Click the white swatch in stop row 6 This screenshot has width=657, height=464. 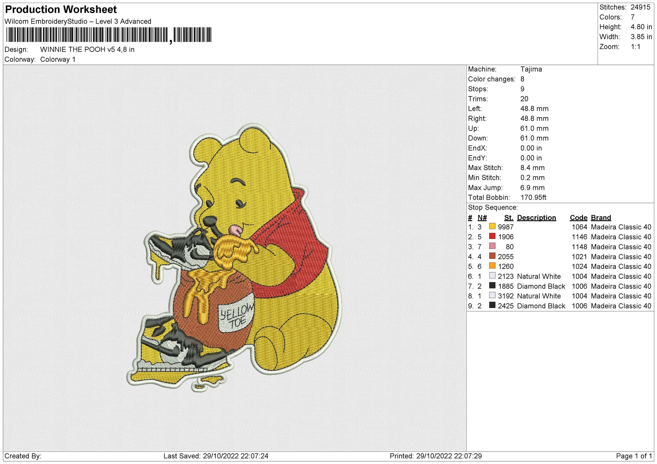(492, 276)
